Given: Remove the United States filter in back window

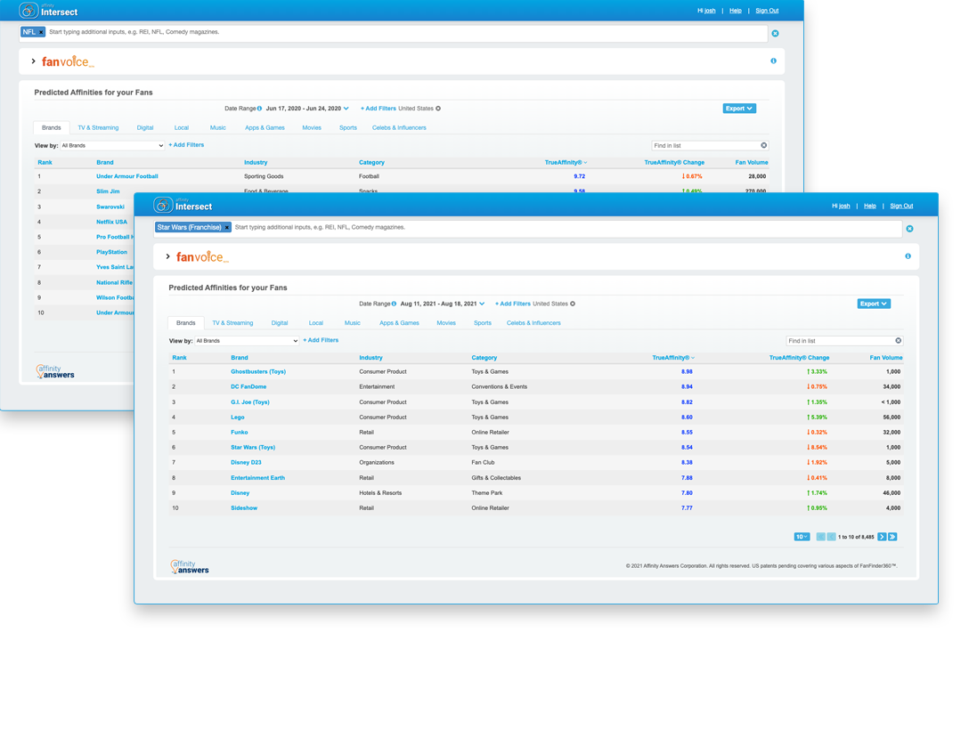Looking at the screenshot, I should (438, 109).
